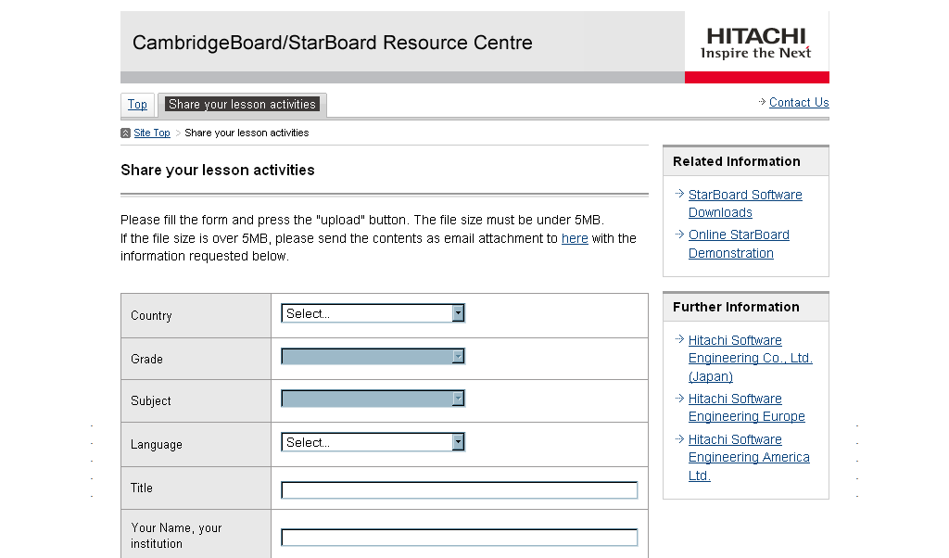Click the Grade row label

coord(146,359)
